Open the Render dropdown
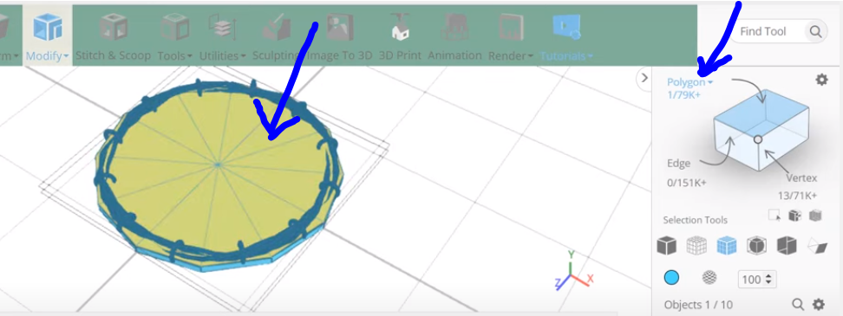This screenshot has height=316, width=843. pos(510,55)
